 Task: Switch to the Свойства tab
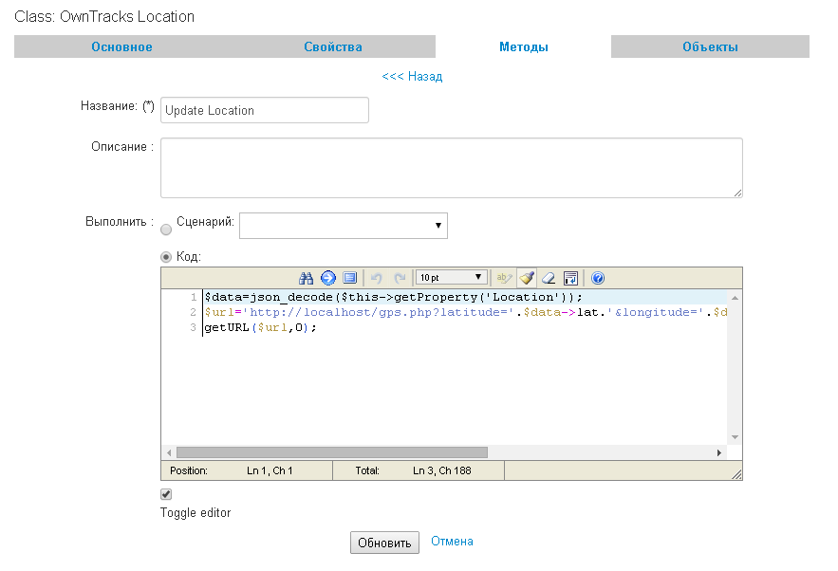coord(332,46)
